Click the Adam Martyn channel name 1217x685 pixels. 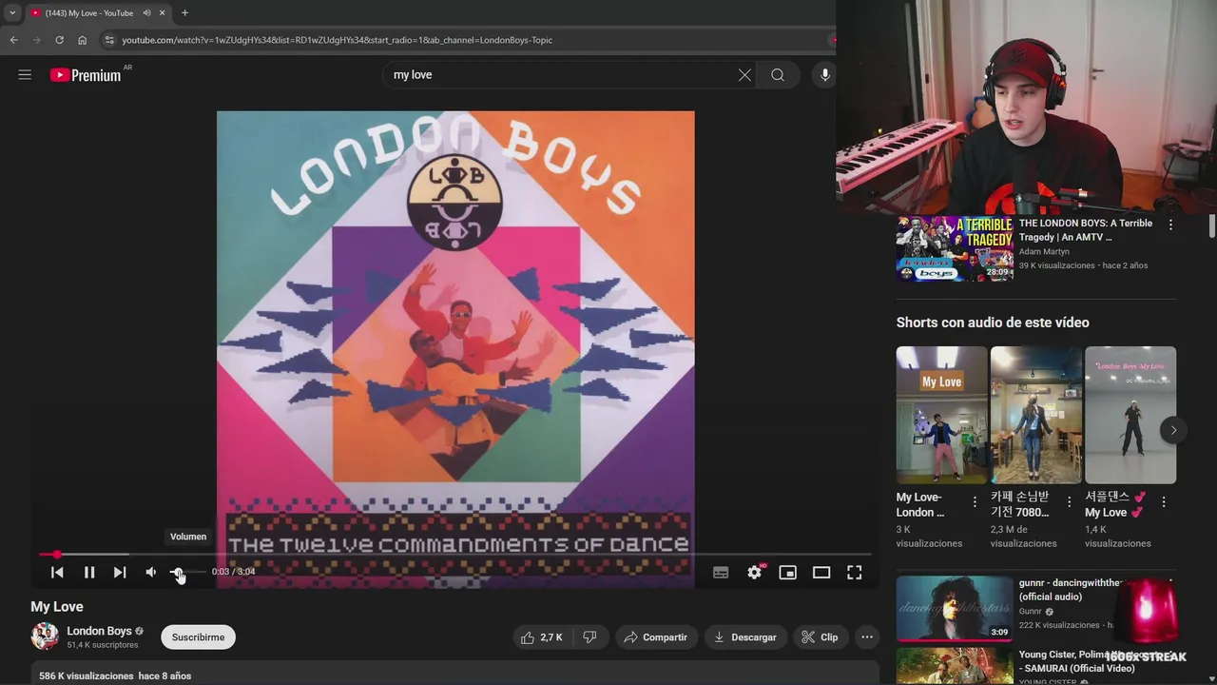point(1044,252)
